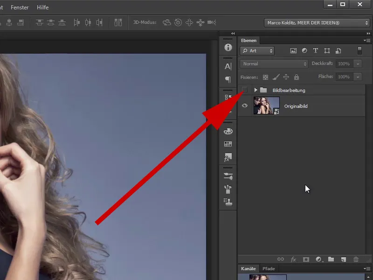Click the new adjustment layer icon
This screenshot has height=280, width=373.
[319, 259]
